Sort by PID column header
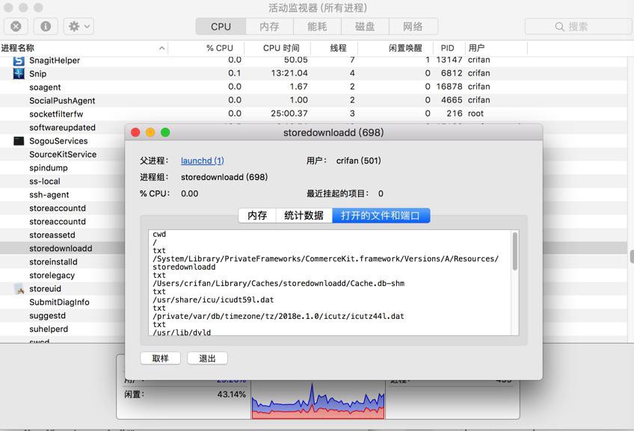Viewport: 634px width, 431px height. (x=449, y=48)
